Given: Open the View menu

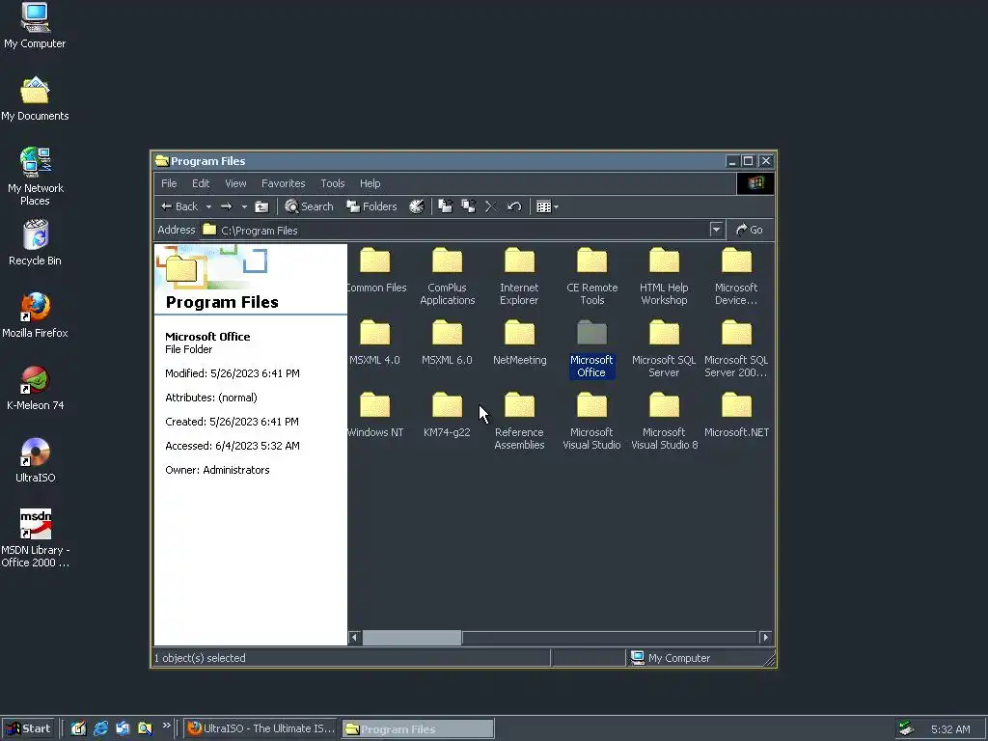Looking at the screenshot, I should click(x=235, y=183).
